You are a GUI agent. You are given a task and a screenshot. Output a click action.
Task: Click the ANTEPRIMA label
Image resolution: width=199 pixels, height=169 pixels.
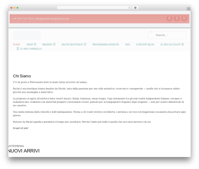pos(16,146)
